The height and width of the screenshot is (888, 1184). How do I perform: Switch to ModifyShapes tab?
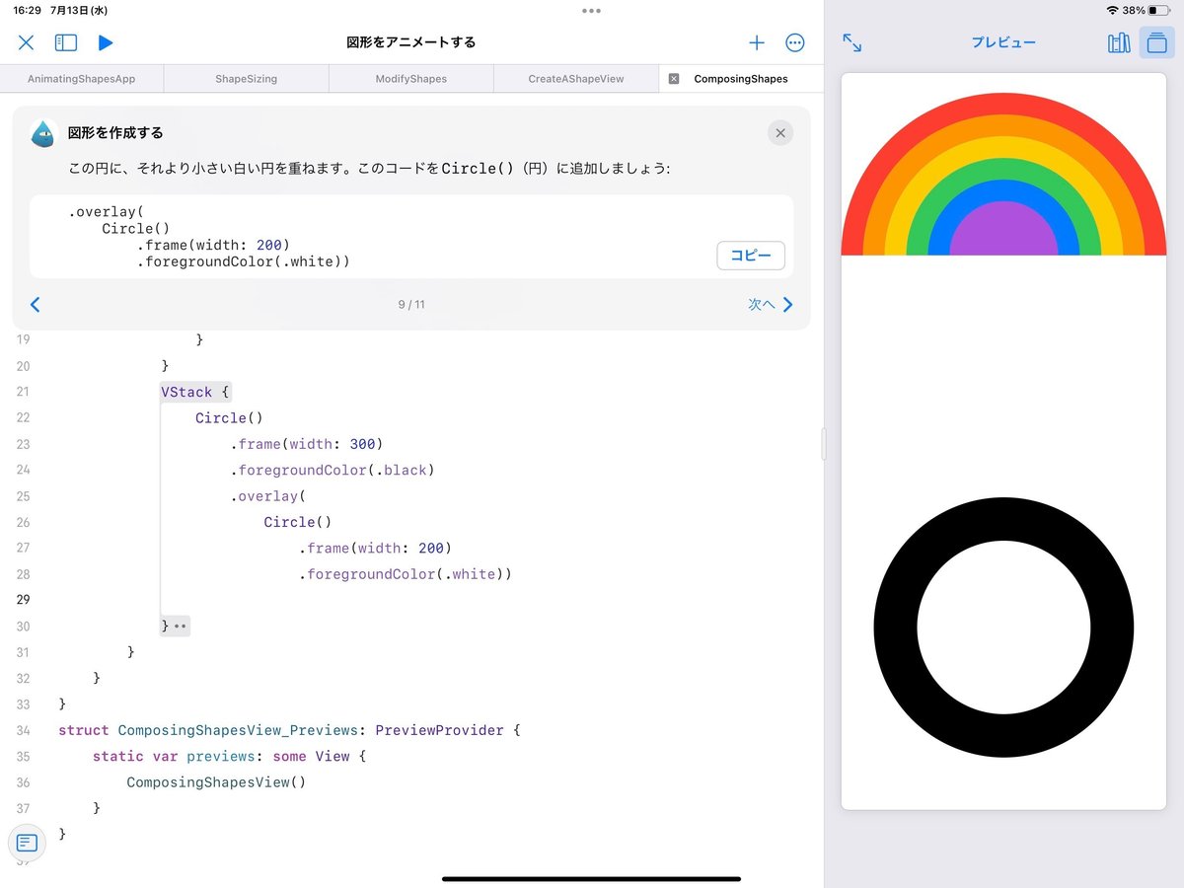[x=411, y=79]
